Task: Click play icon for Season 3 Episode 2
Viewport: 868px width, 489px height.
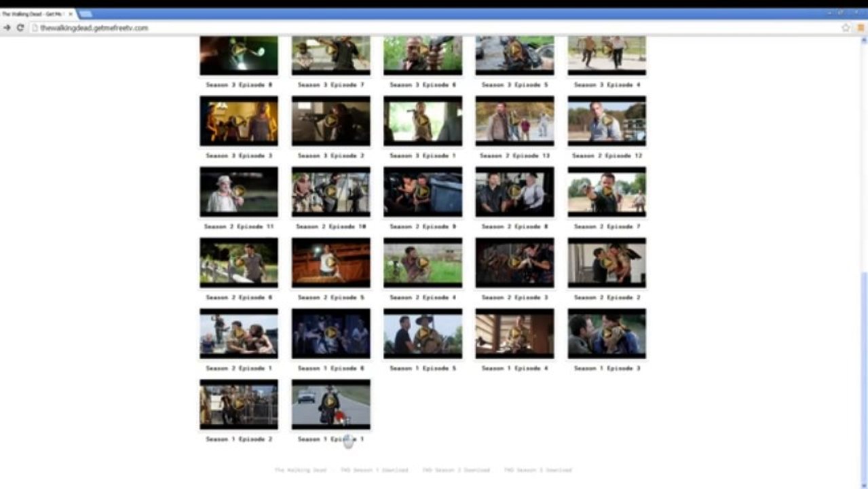Action: (x=331, y=121)
